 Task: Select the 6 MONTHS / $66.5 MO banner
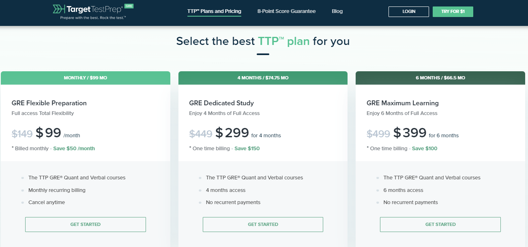pyautogui.click(x=440, y=78)
